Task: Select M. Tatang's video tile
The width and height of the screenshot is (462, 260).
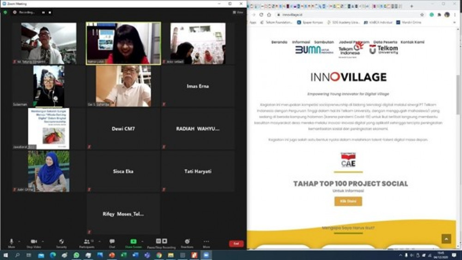Action: click(x=49, y=43)
